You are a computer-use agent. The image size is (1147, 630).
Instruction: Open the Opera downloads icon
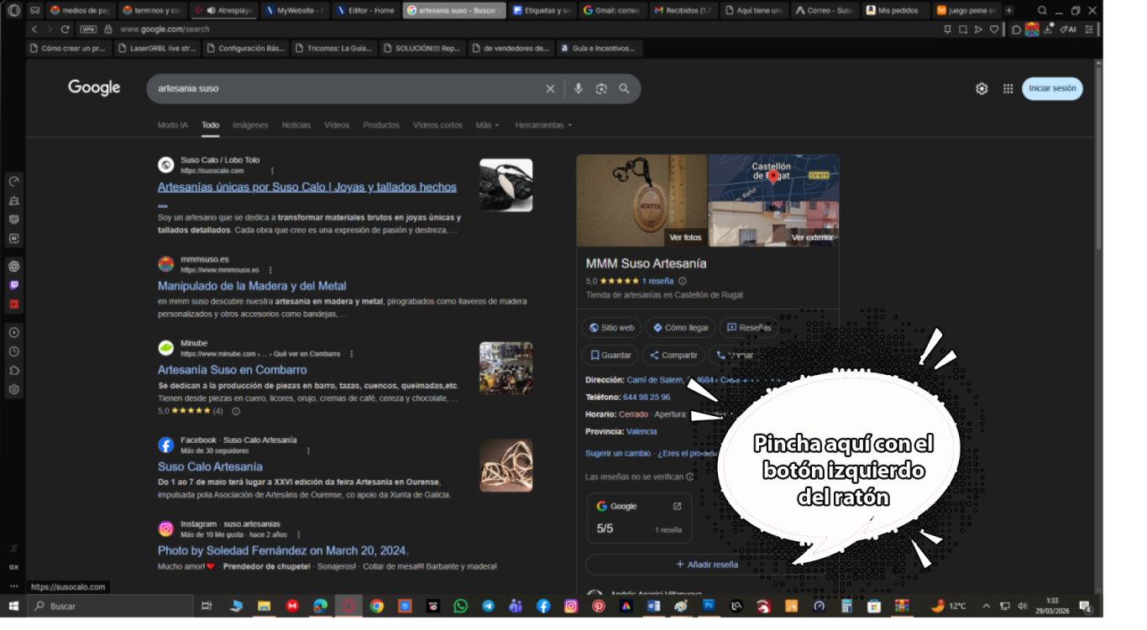click(1050, 29)
